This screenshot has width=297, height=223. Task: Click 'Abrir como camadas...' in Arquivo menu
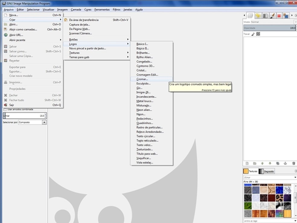[x=23, y=29]
